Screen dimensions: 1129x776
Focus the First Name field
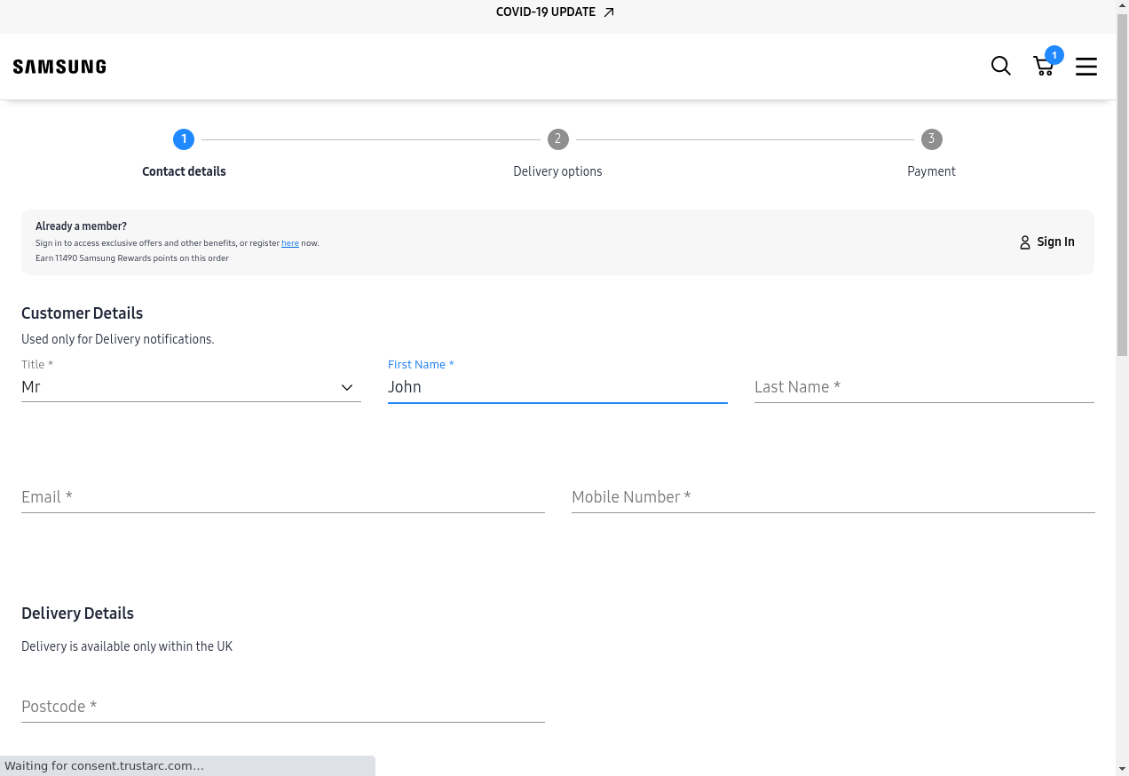coord(557,387)
